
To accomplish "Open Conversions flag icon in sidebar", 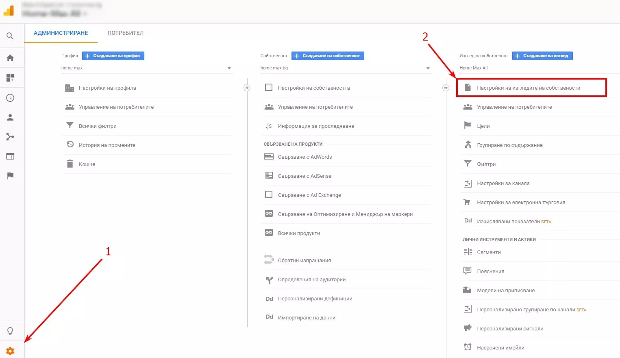I will click(10, 176).
